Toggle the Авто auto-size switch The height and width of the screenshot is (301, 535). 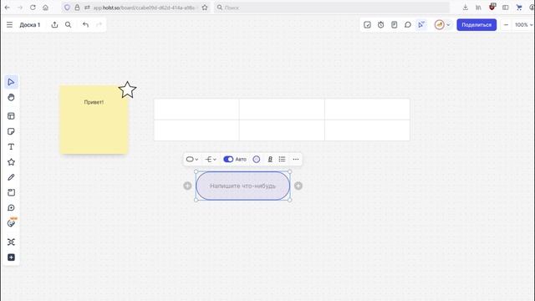(x=228, y=159)
